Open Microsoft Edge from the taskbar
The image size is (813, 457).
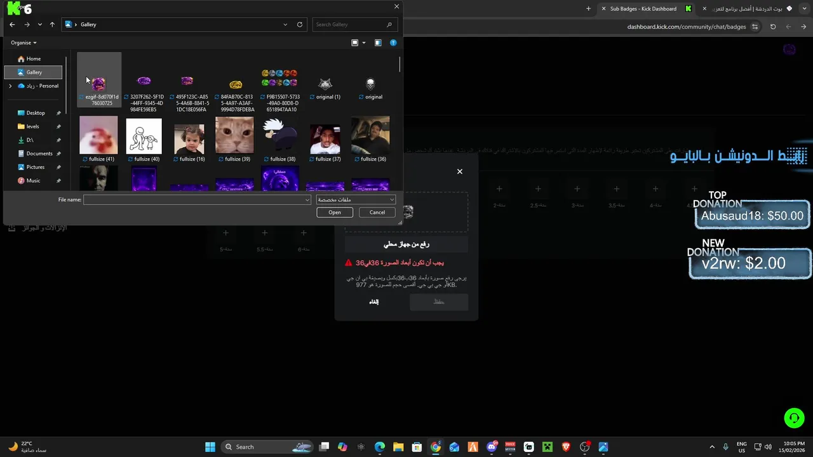click(380, 447)
